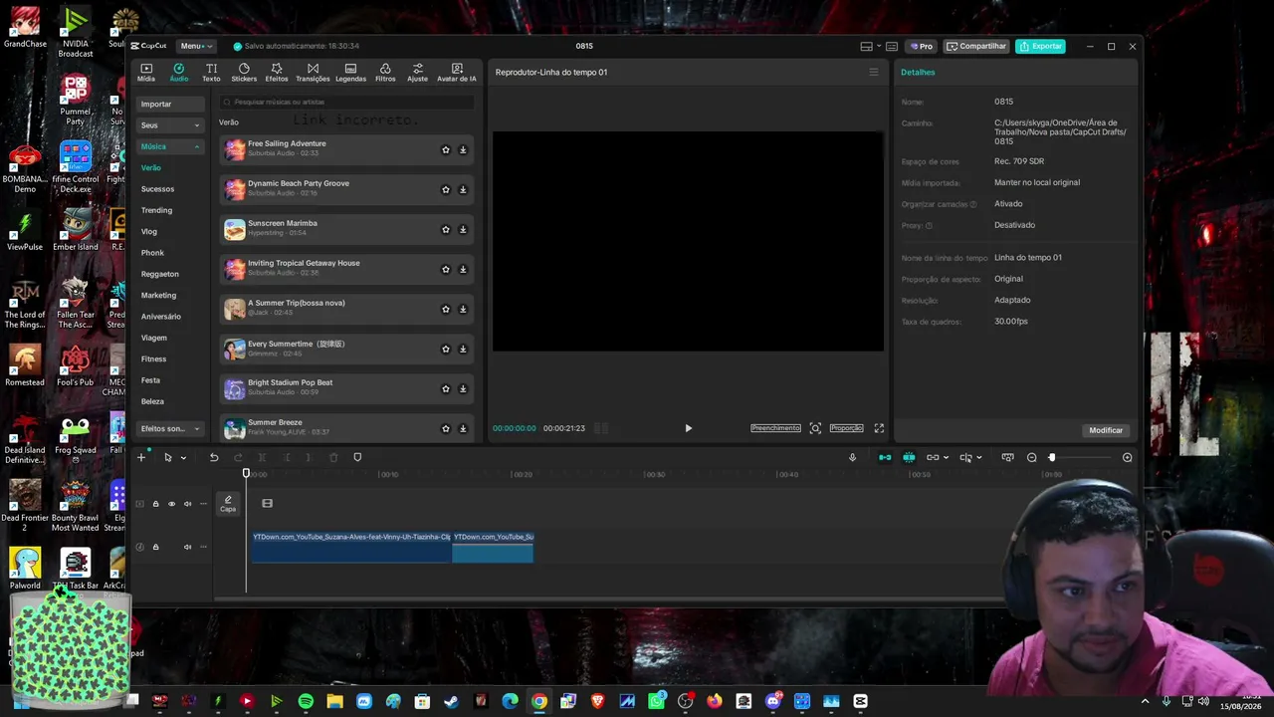Toggle timeline auto snapping
The height and width of the screenshot is (717, 1274).
point(909,458)
